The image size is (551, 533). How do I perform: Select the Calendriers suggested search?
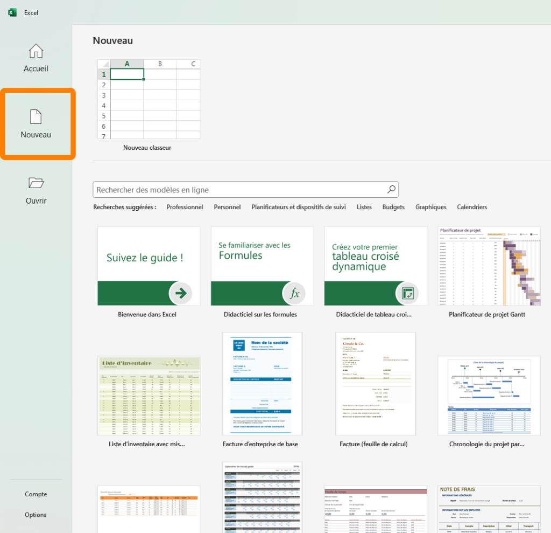click(472, 207)
